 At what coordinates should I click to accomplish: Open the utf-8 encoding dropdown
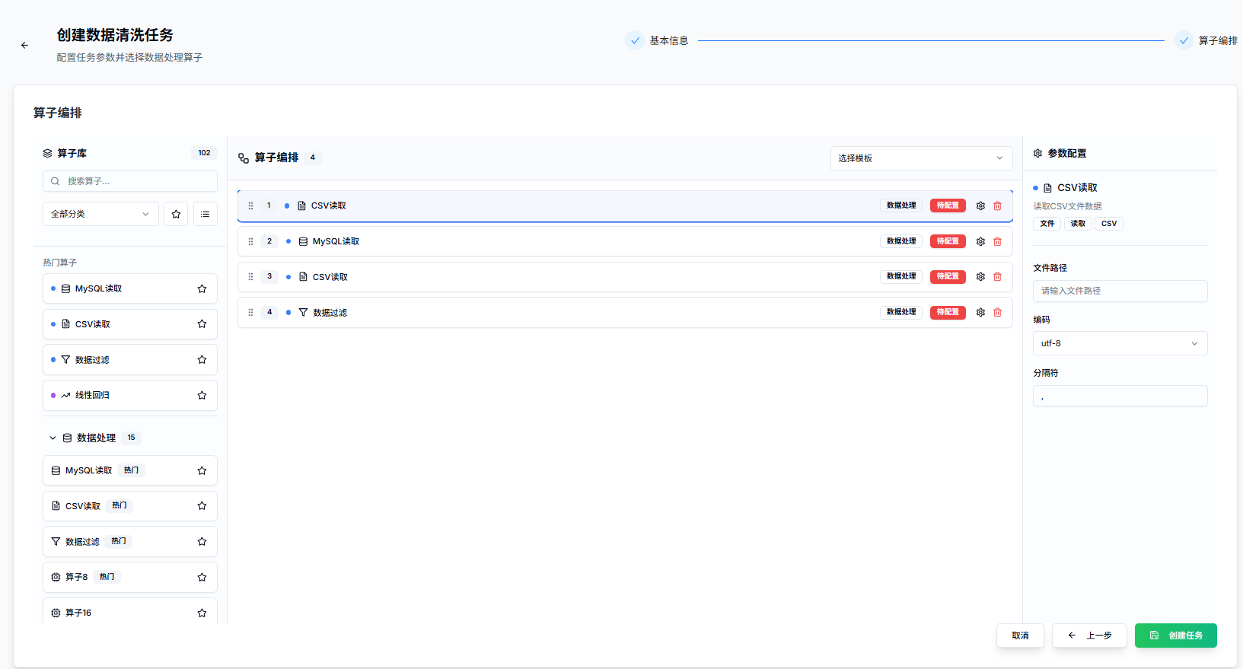(1119, 344)
